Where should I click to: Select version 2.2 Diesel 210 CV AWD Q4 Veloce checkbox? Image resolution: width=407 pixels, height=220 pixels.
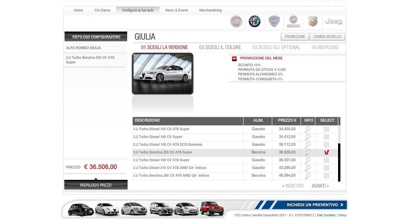coord(326,168)
